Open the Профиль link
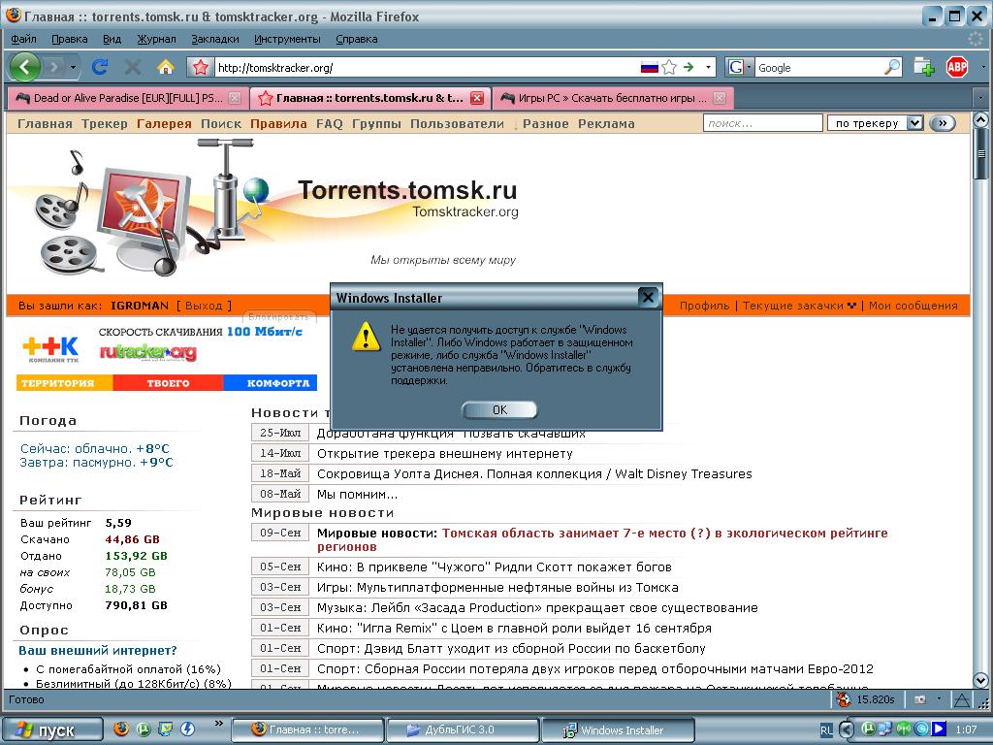This screenshot has width=993, height=745. [x=704, y=306]
